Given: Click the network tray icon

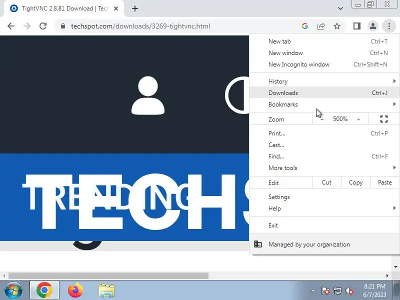Looking at the screenshot, I should tap(337, 290).
